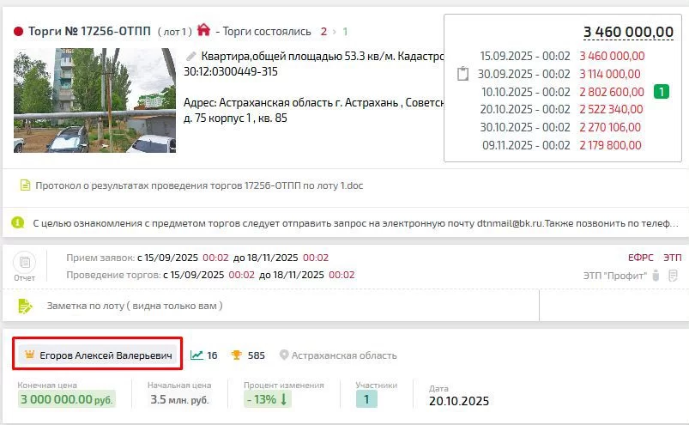Select the 30.10.2025 price 2 270 106,00
Viewport: 689px width, 425px height.
(x=610, y=127)
